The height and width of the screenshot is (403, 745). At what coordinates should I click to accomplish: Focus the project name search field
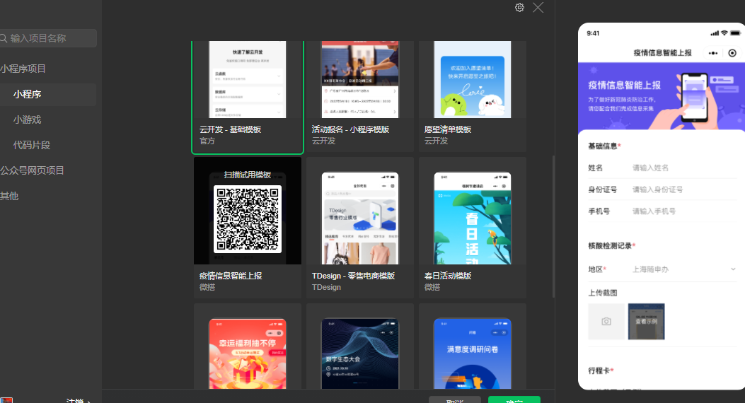pyautogui.click(x=48, y=38)
